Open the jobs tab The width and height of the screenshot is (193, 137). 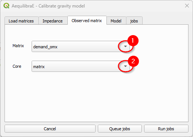pyautogui.click(x=134, y=21)
